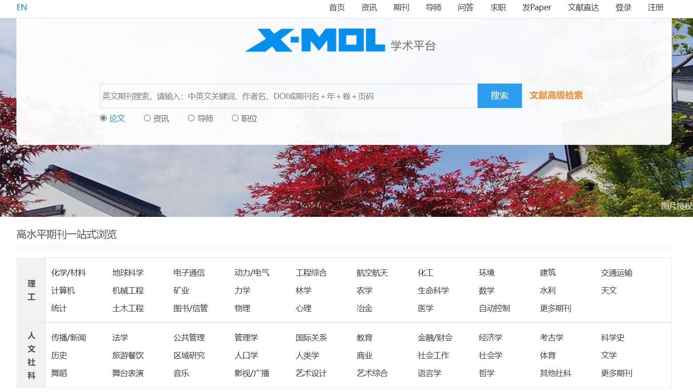Open the 力学 journal category
693x392 pixels.
243,291
